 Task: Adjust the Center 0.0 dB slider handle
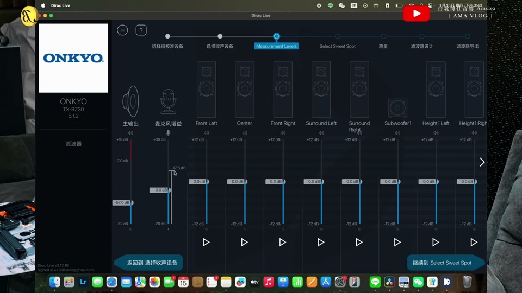point(238,181)
